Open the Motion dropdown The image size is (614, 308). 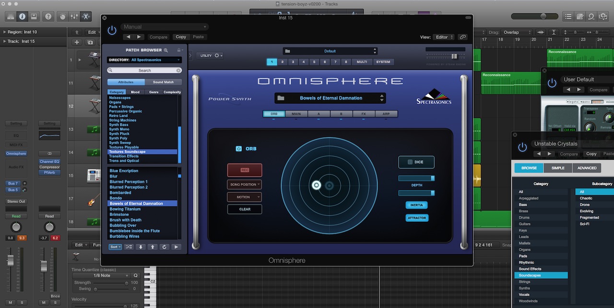(245, 197)
